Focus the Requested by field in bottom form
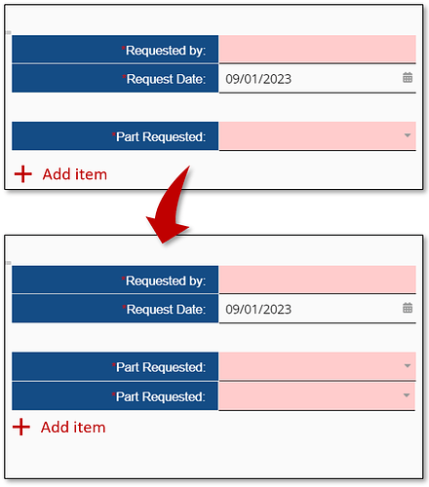Viewport: 429px width, 487px height. (318, 280)
